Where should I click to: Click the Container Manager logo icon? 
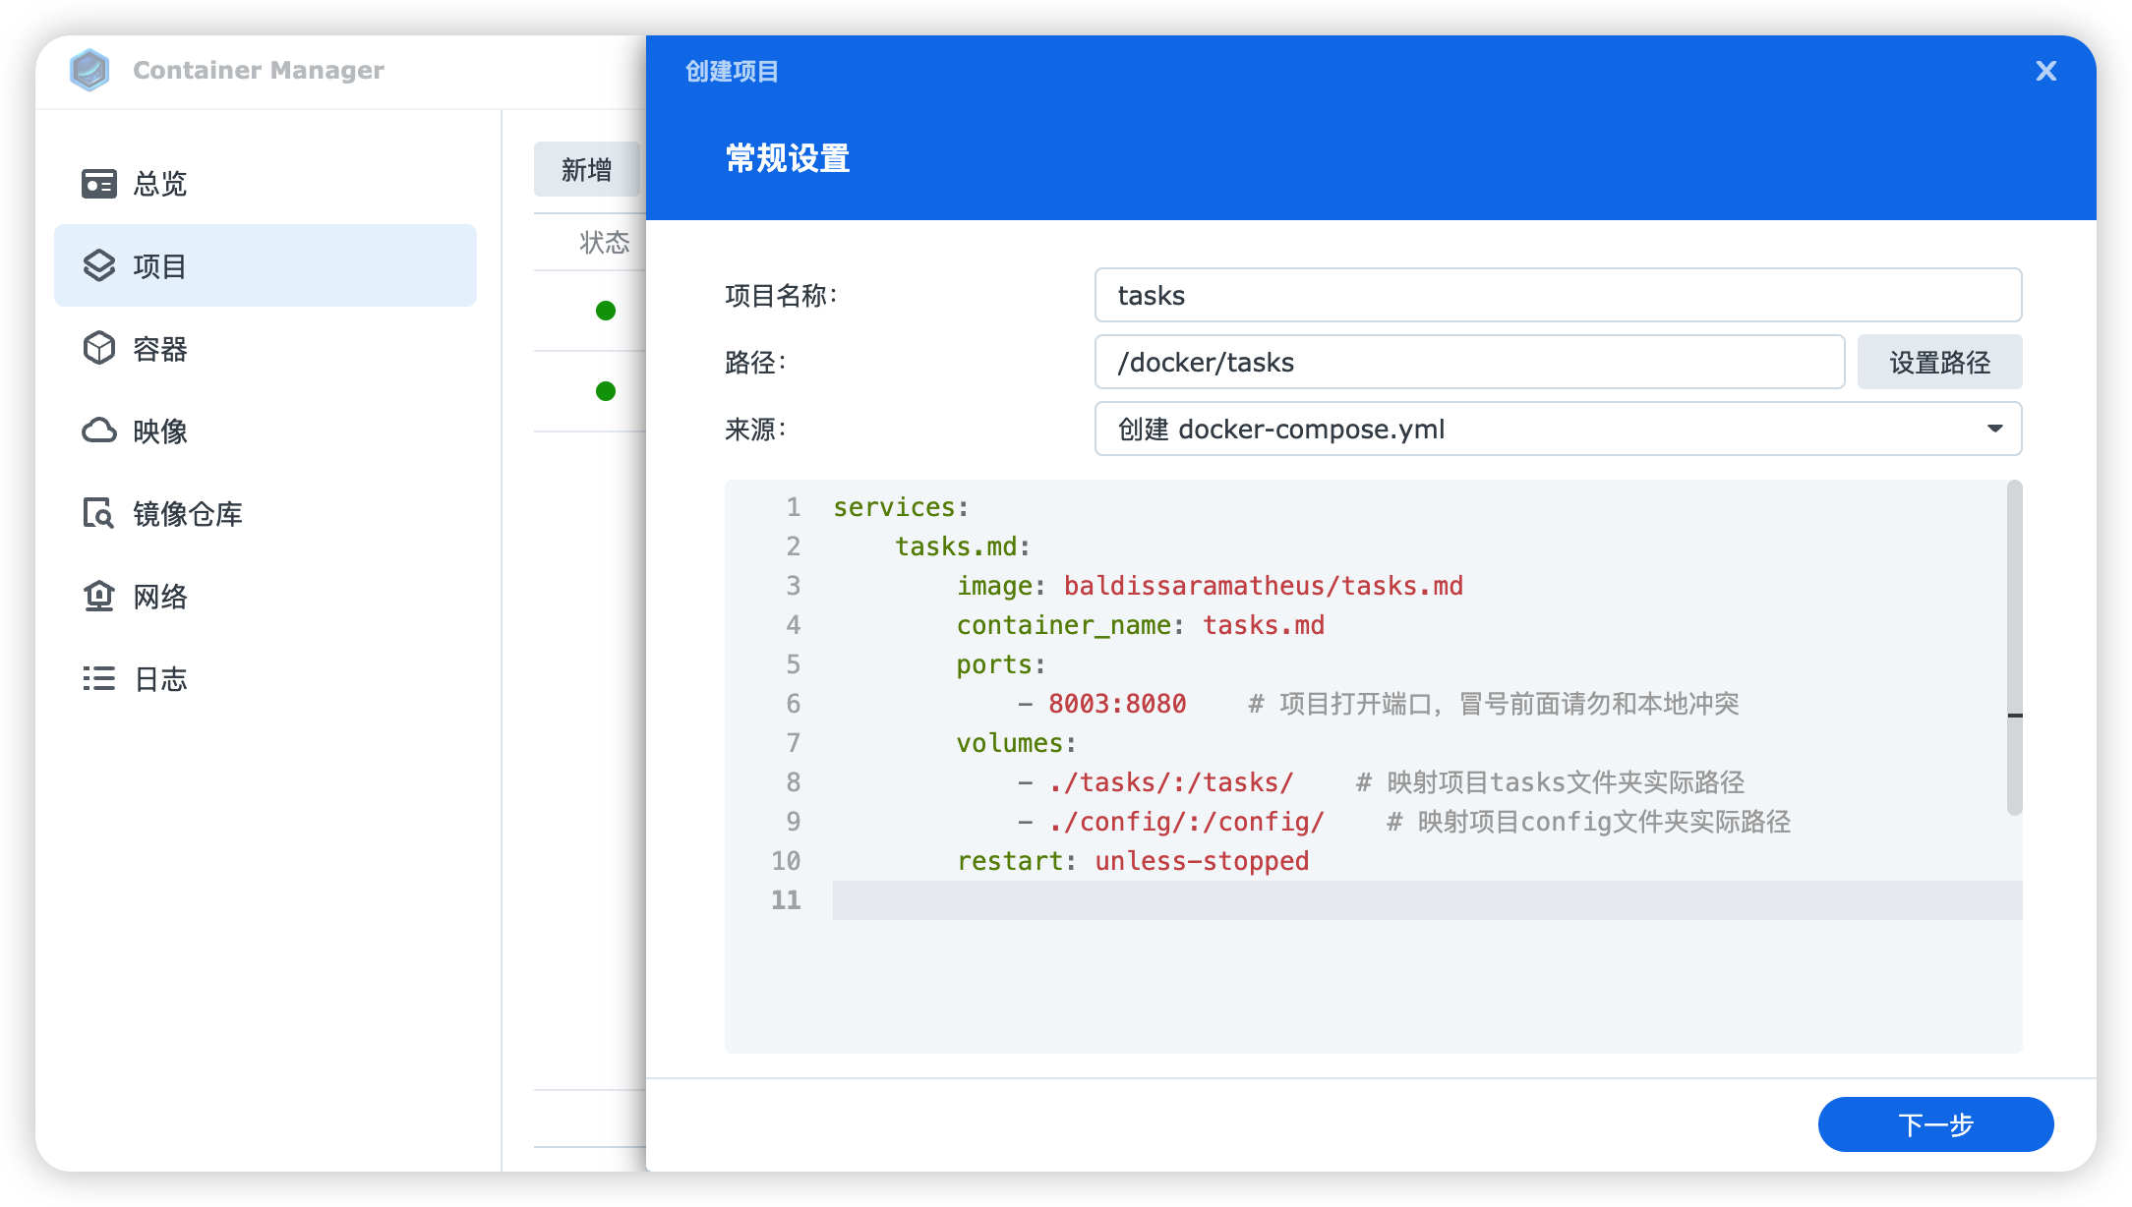89,70
